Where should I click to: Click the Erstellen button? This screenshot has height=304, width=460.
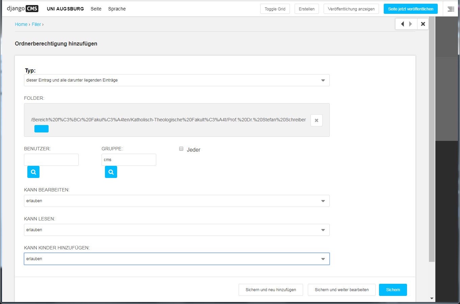pyautogui.click(x=307, y=9)
